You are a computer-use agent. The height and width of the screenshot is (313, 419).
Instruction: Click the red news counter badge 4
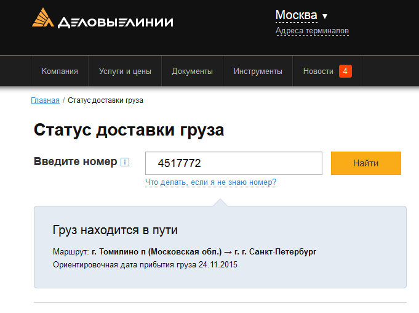[345, 71]
